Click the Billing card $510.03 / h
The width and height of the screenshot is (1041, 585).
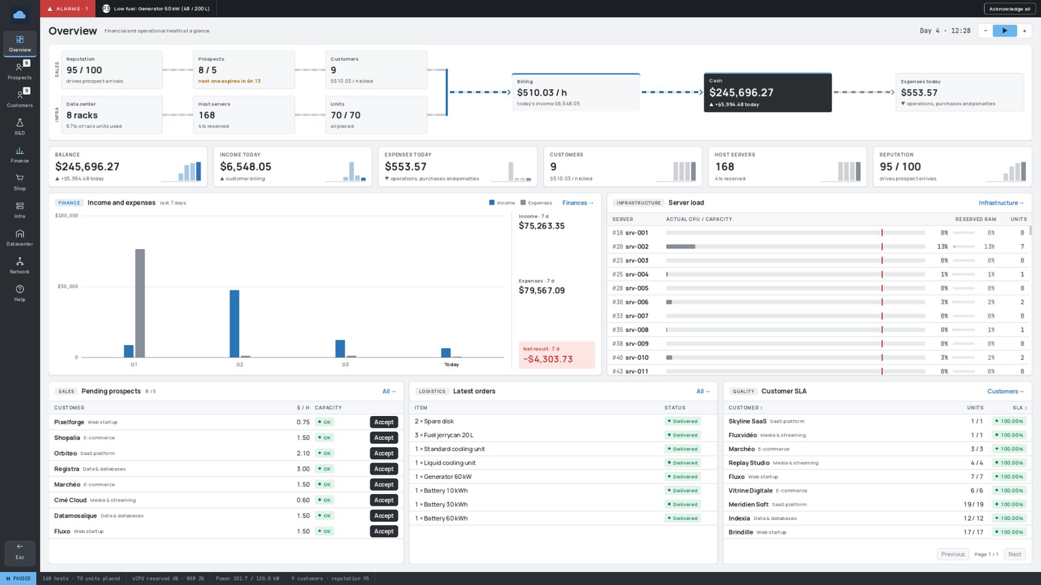576,92
